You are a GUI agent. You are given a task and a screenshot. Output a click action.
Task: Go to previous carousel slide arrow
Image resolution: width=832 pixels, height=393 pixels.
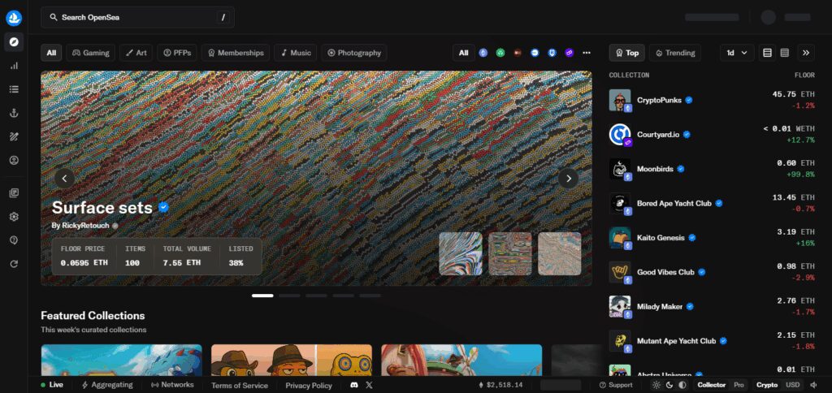point(65,178)
